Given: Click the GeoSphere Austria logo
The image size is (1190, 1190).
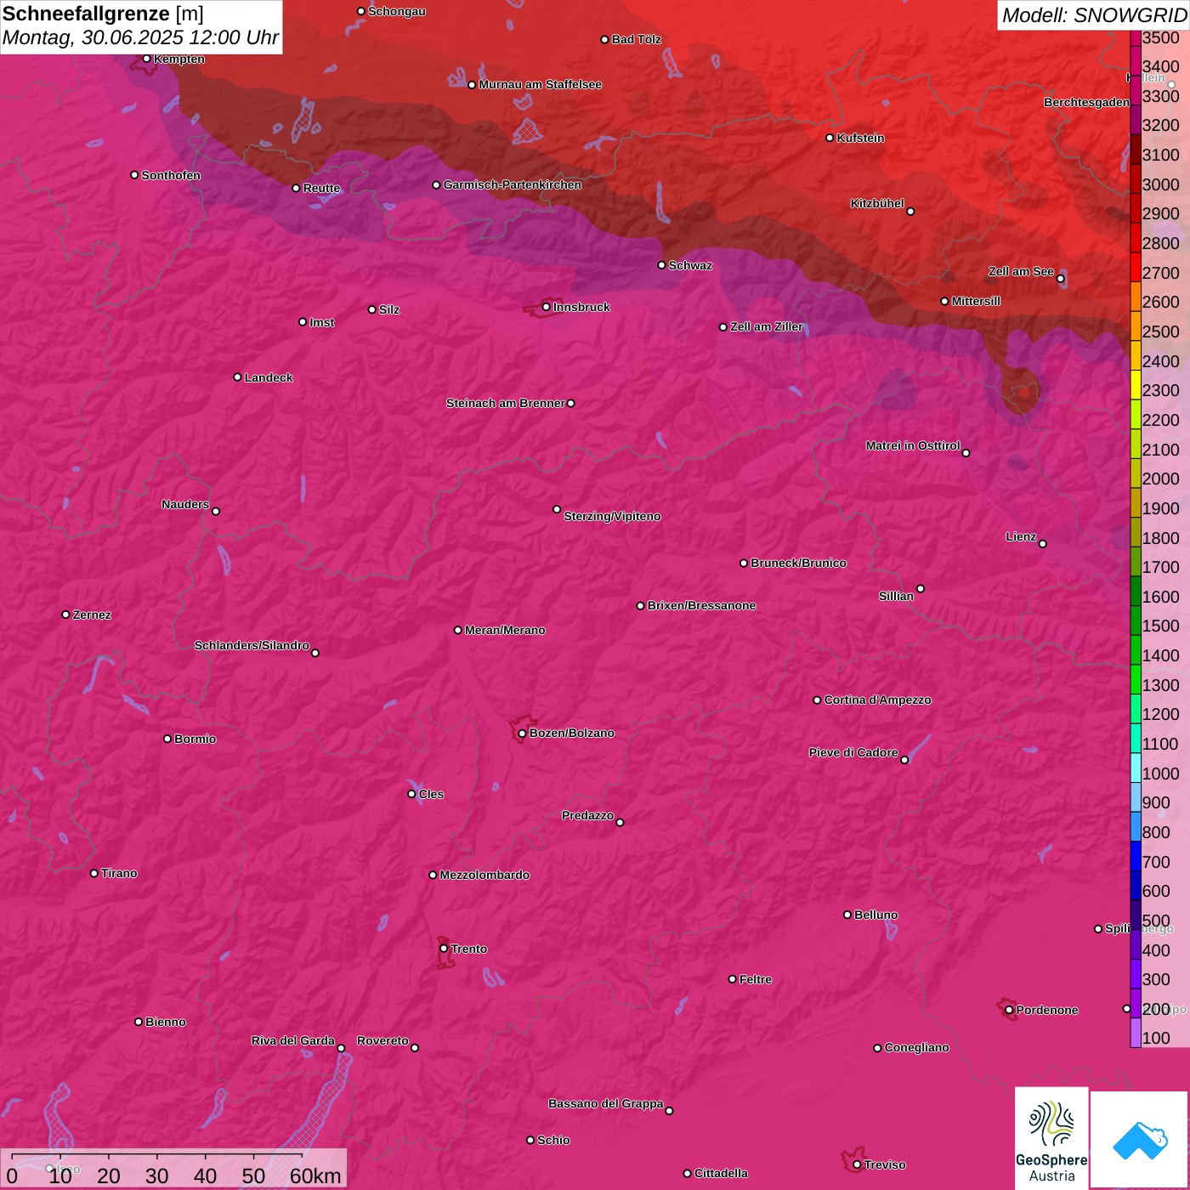Looking at the screenshot, I should click(x=1051, y=1137).
